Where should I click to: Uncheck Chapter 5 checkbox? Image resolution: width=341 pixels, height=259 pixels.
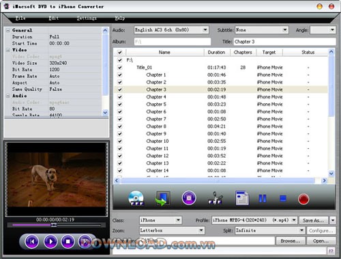pos(119,104)
